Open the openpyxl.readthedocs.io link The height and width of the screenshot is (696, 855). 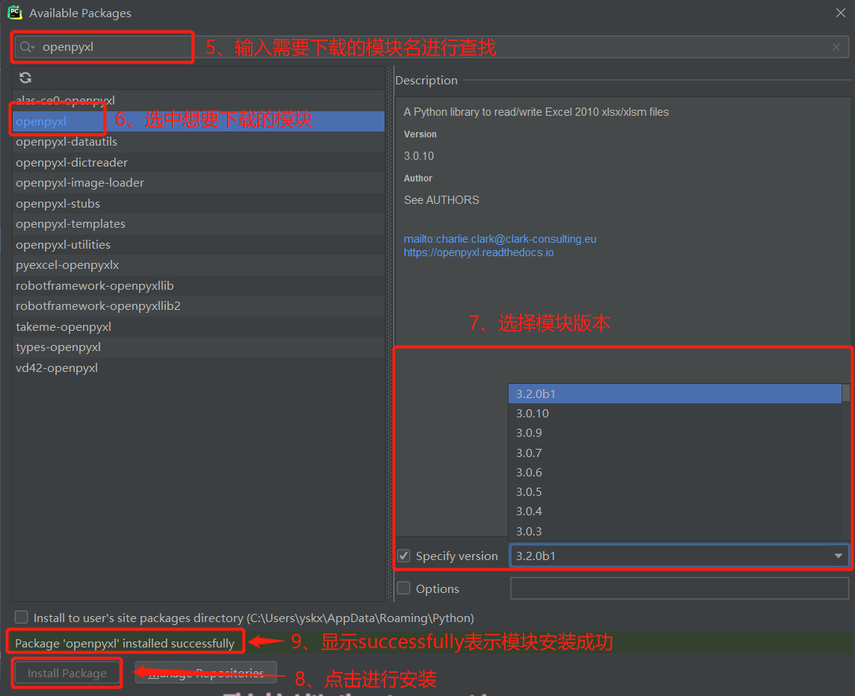pos(479,252)
